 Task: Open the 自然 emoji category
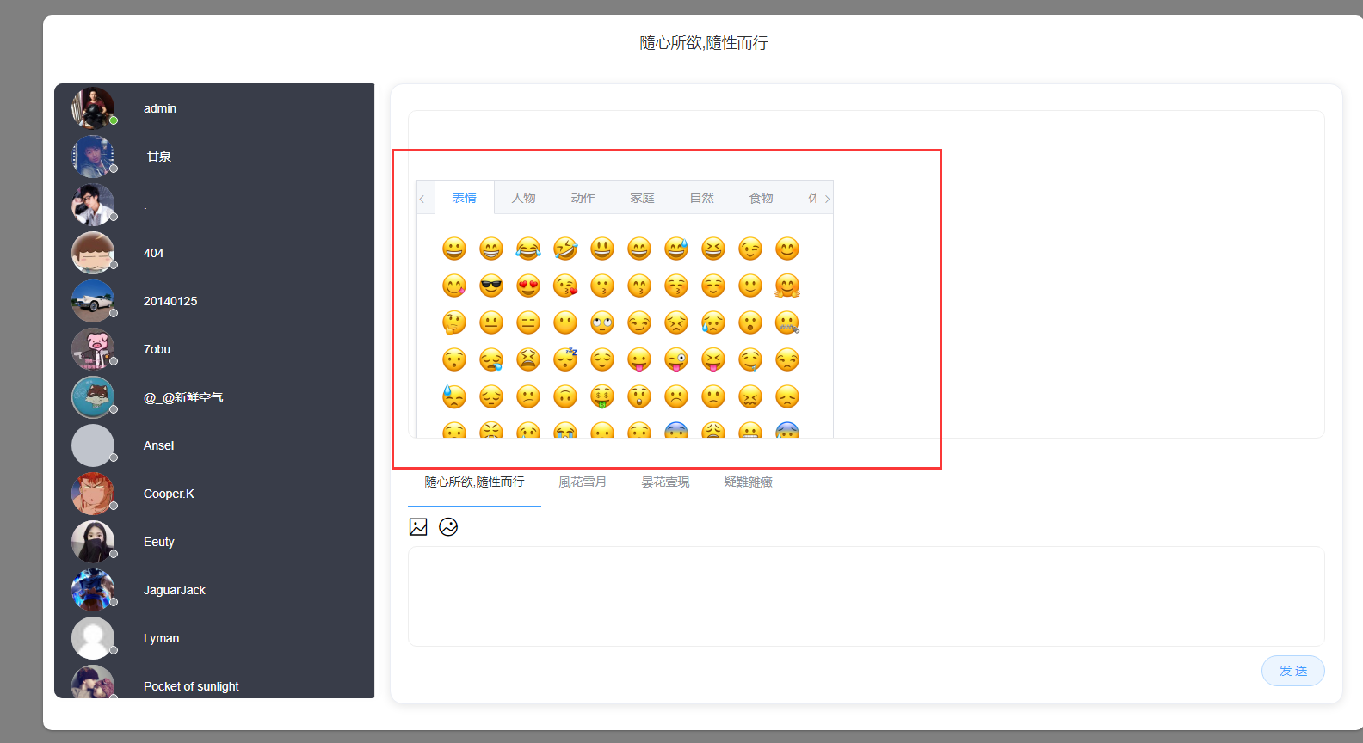(701, 198)
